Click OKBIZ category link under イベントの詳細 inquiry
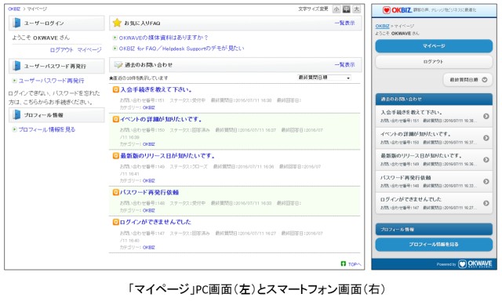 point(148,144)
